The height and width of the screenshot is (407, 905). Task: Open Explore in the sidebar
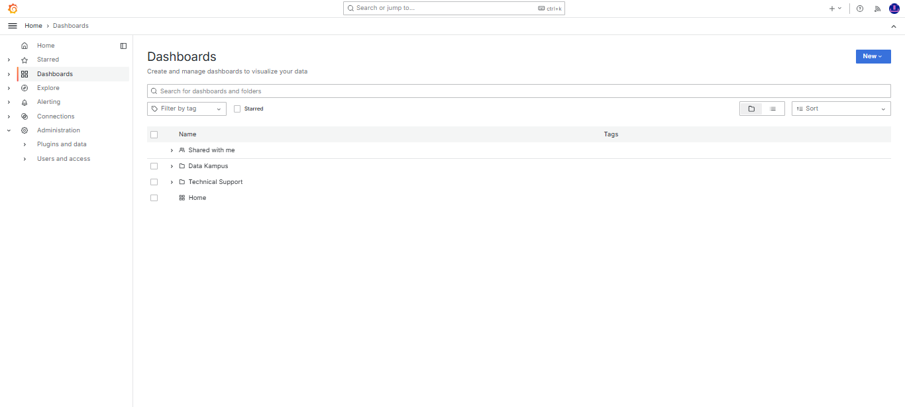48,88
